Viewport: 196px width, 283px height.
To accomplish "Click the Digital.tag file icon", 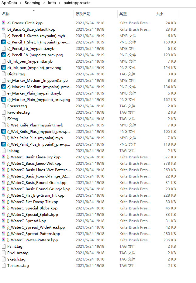I will (x=3, y=74).
